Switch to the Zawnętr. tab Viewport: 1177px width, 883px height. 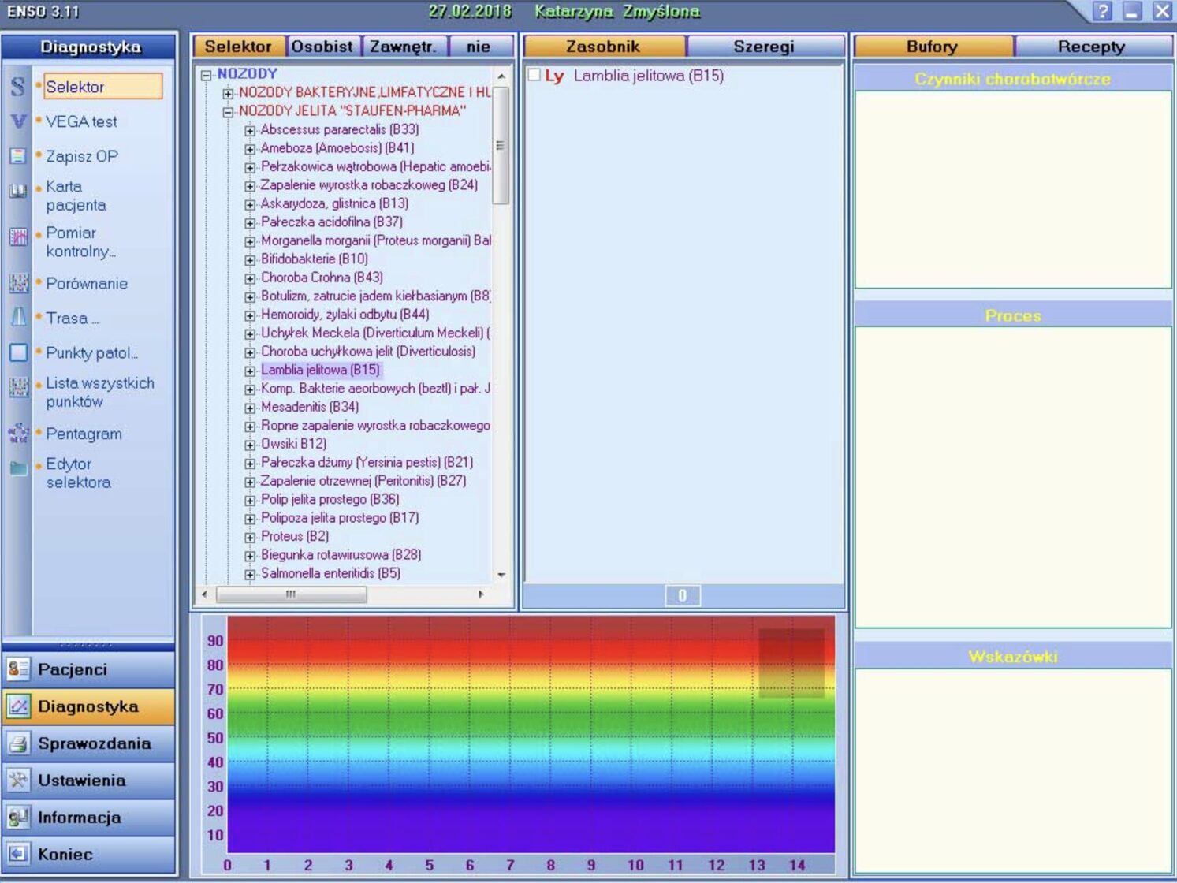click(404, 47)
